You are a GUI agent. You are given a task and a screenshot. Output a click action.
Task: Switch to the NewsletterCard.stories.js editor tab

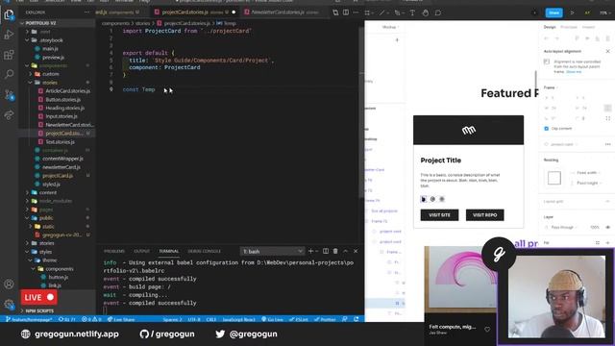click(x=284, y=12)
